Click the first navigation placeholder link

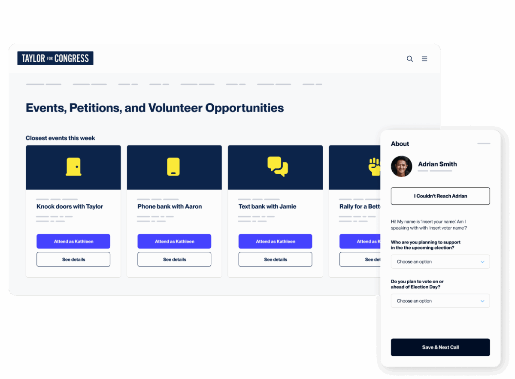tap(43, 84)
